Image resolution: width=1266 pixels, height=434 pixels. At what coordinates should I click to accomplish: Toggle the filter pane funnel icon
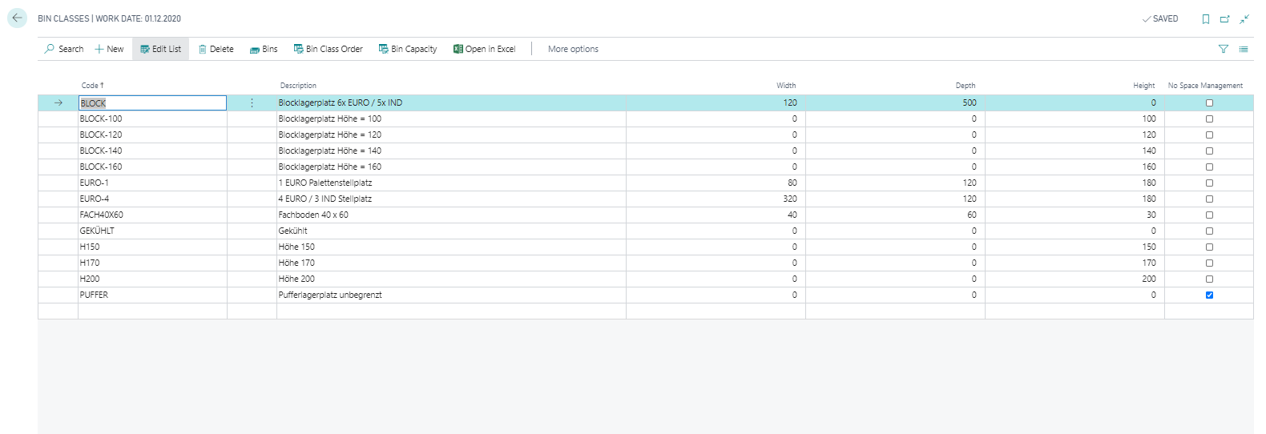tap(1224, 49)
